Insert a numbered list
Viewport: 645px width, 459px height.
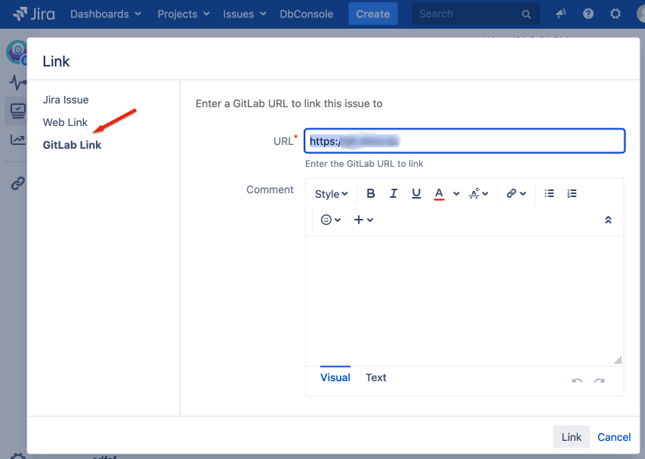coord(572,193)
